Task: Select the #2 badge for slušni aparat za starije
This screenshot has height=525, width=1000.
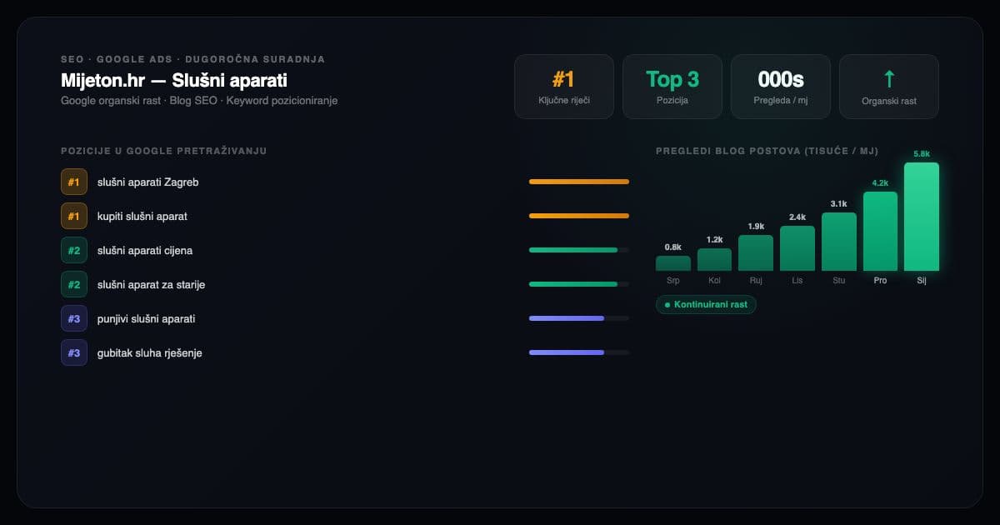Action: [x=74, y=284]
